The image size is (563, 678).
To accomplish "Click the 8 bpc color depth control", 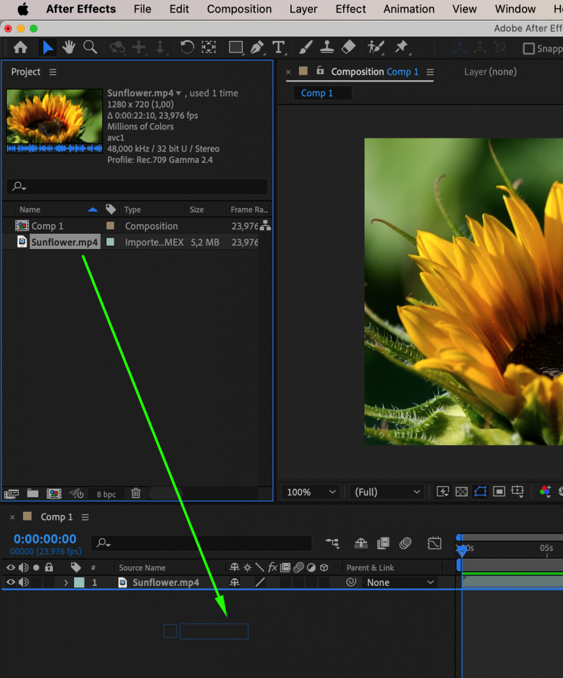I will (107, 493).
